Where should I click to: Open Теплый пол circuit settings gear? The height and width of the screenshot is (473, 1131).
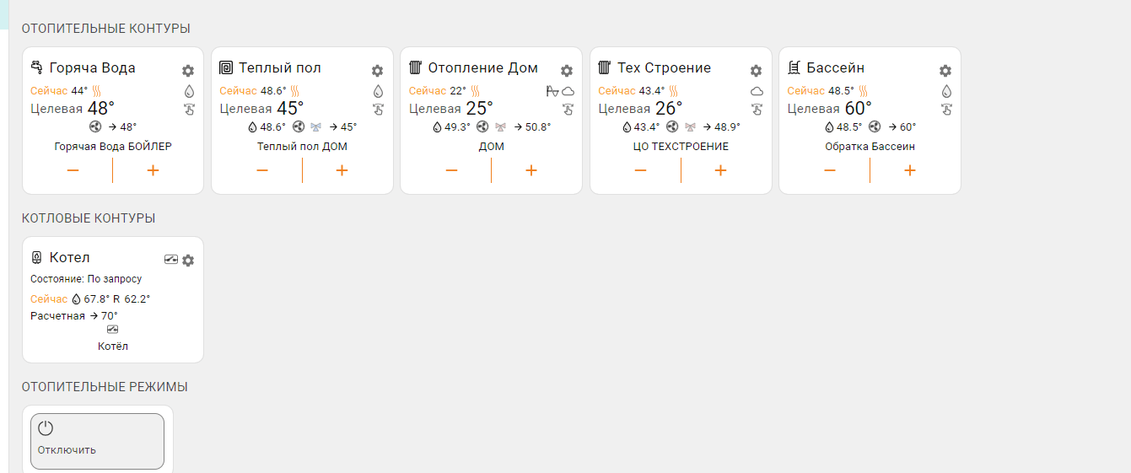(377, 71)
